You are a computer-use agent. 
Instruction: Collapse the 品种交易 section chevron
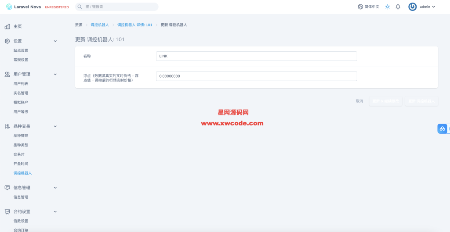coord(55,126)
